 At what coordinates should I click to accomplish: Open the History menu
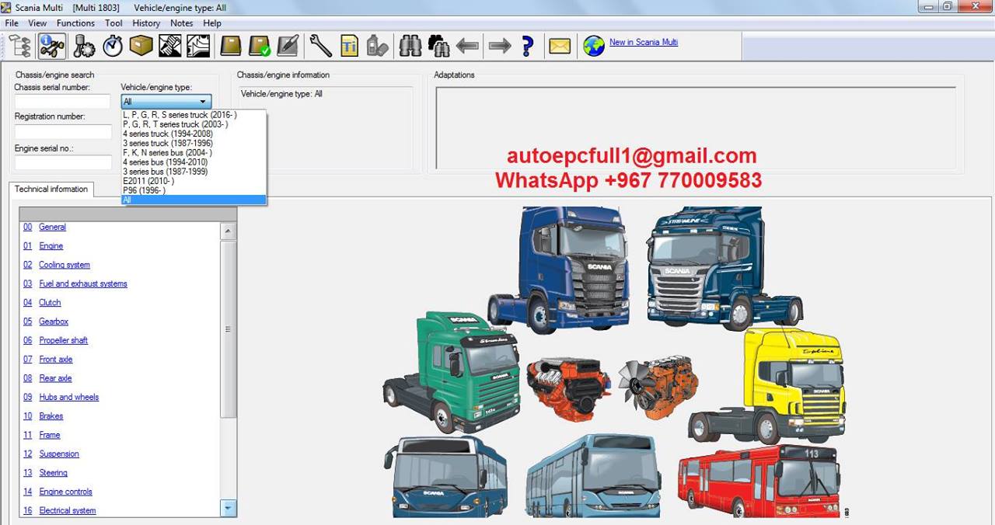pyautogui.click(x=146, y=23)
